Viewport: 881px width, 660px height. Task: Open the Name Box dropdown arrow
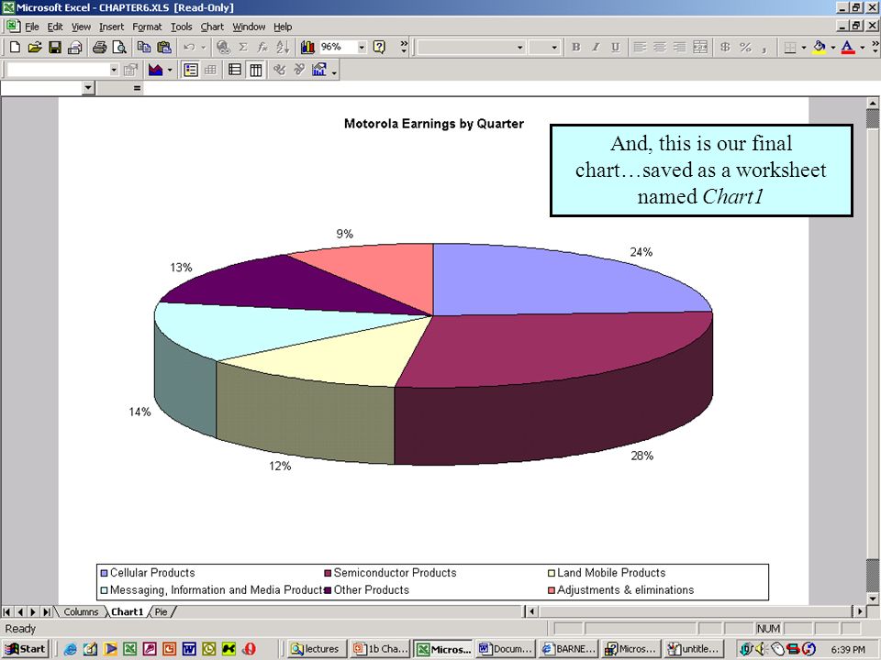pyautogui.click(x=88, y=88)
